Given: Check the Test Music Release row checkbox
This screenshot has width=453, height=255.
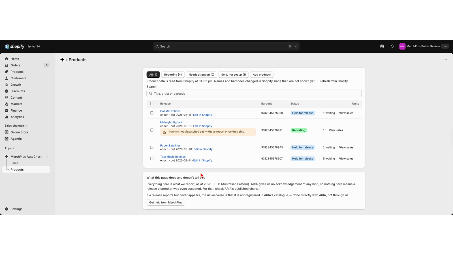Looking at the screenshot, I should [x=152, y=159].
